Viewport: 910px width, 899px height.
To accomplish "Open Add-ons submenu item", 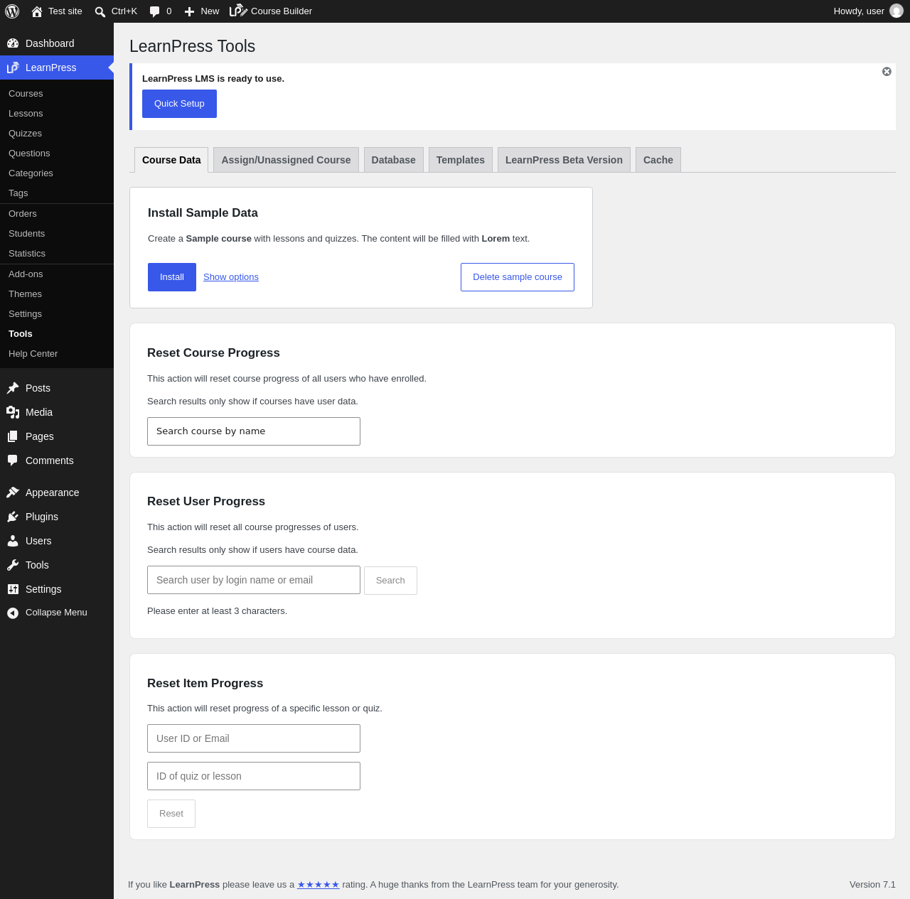I will [x=57, y=274].
